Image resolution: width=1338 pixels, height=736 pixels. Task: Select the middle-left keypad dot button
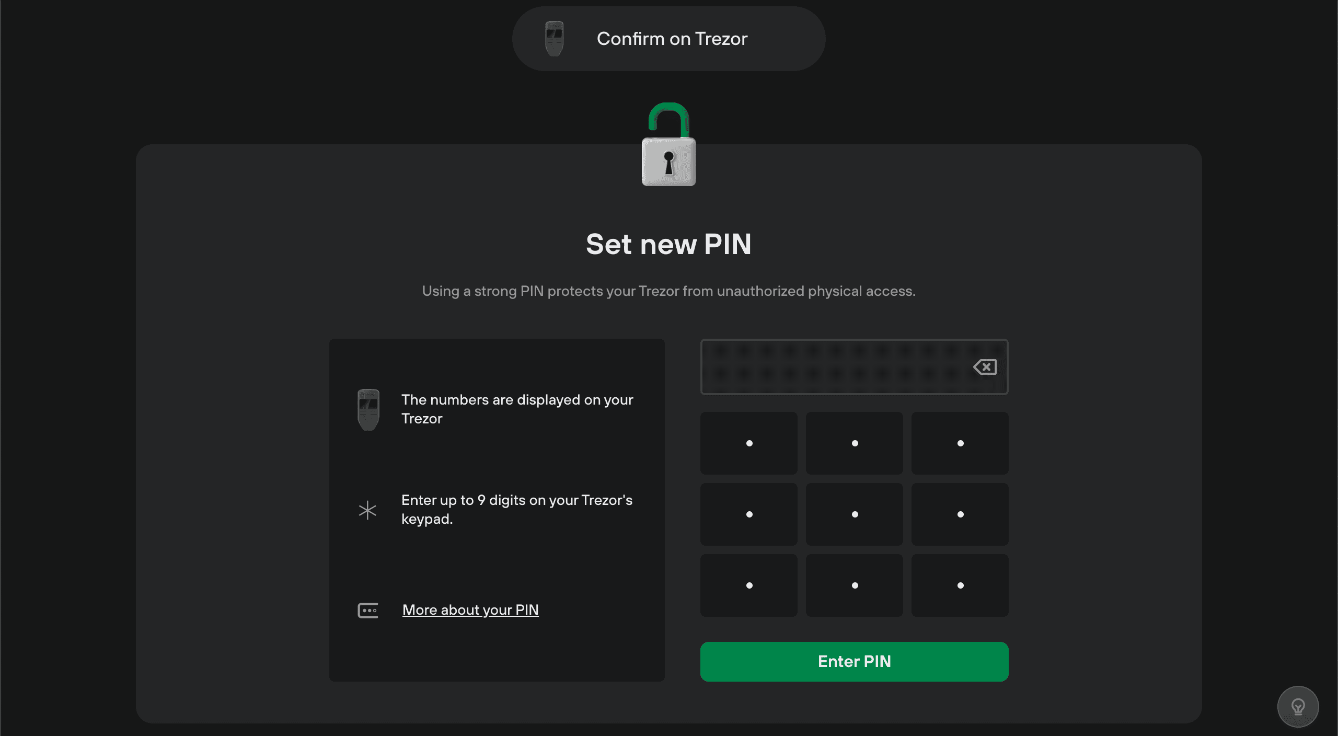pos(749,514)
